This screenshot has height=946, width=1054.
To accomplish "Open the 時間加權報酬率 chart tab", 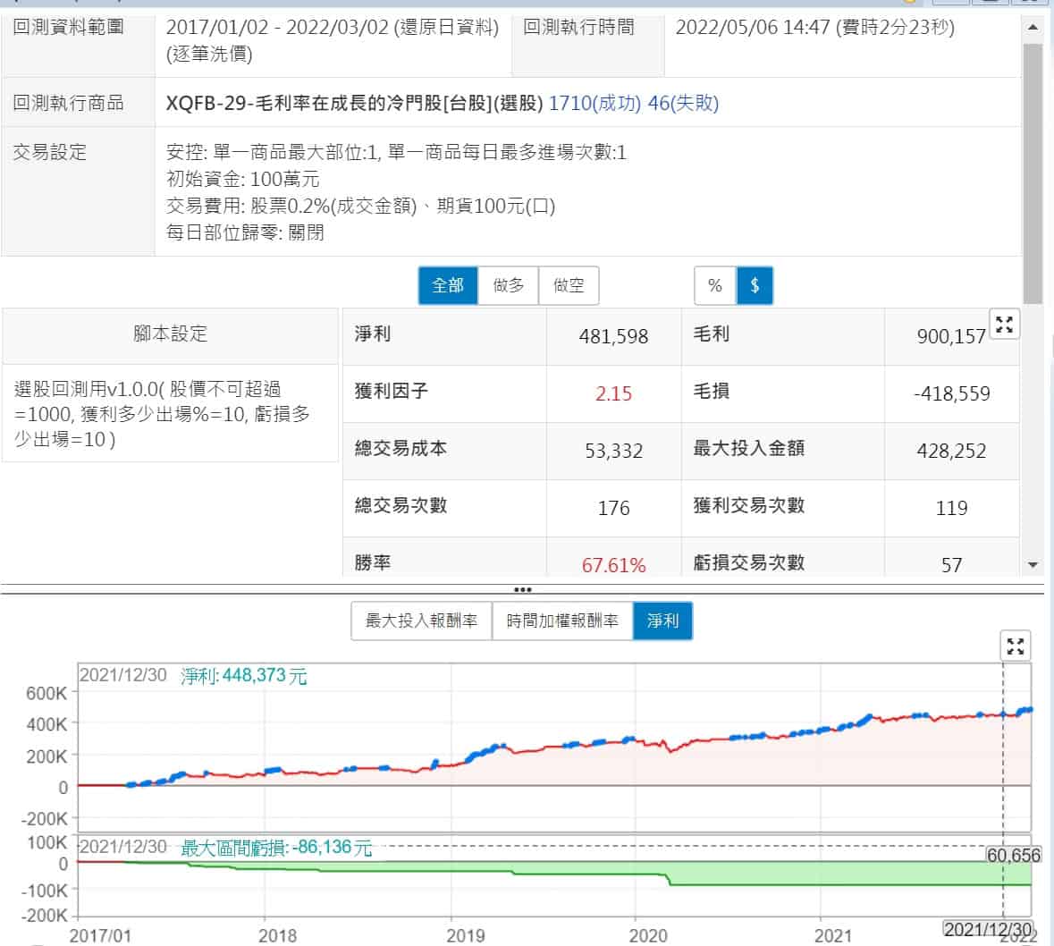I will (x=562, y=621).
